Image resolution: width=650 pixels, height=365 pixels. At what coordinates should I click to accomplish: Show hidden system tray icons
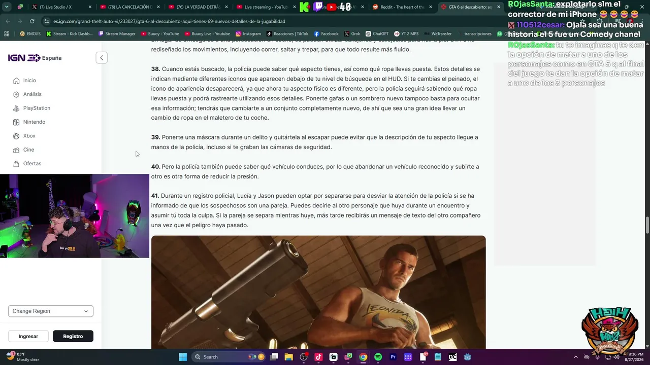tap(575, 357)
